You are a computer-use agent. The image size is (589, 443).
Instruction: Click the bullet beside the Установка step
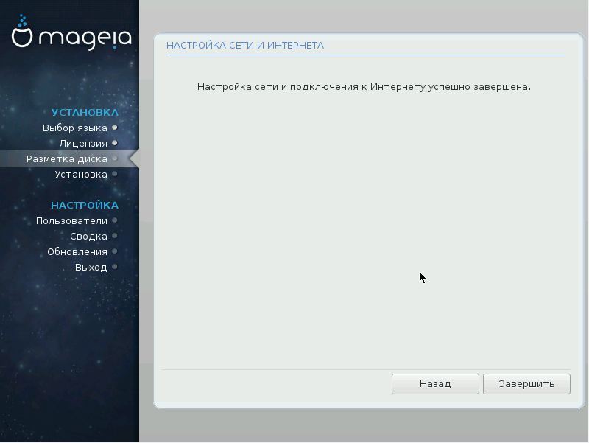tap(115, 174)
